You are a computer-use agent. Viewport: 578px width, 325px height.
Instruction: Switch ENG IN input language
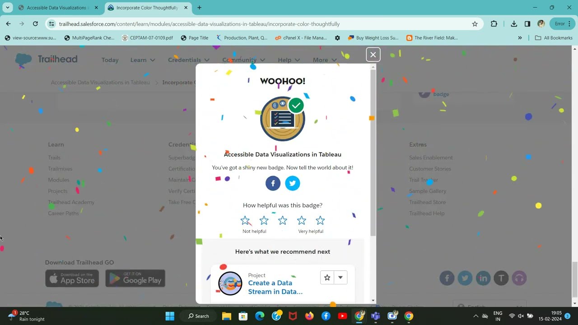coord(498,316)
